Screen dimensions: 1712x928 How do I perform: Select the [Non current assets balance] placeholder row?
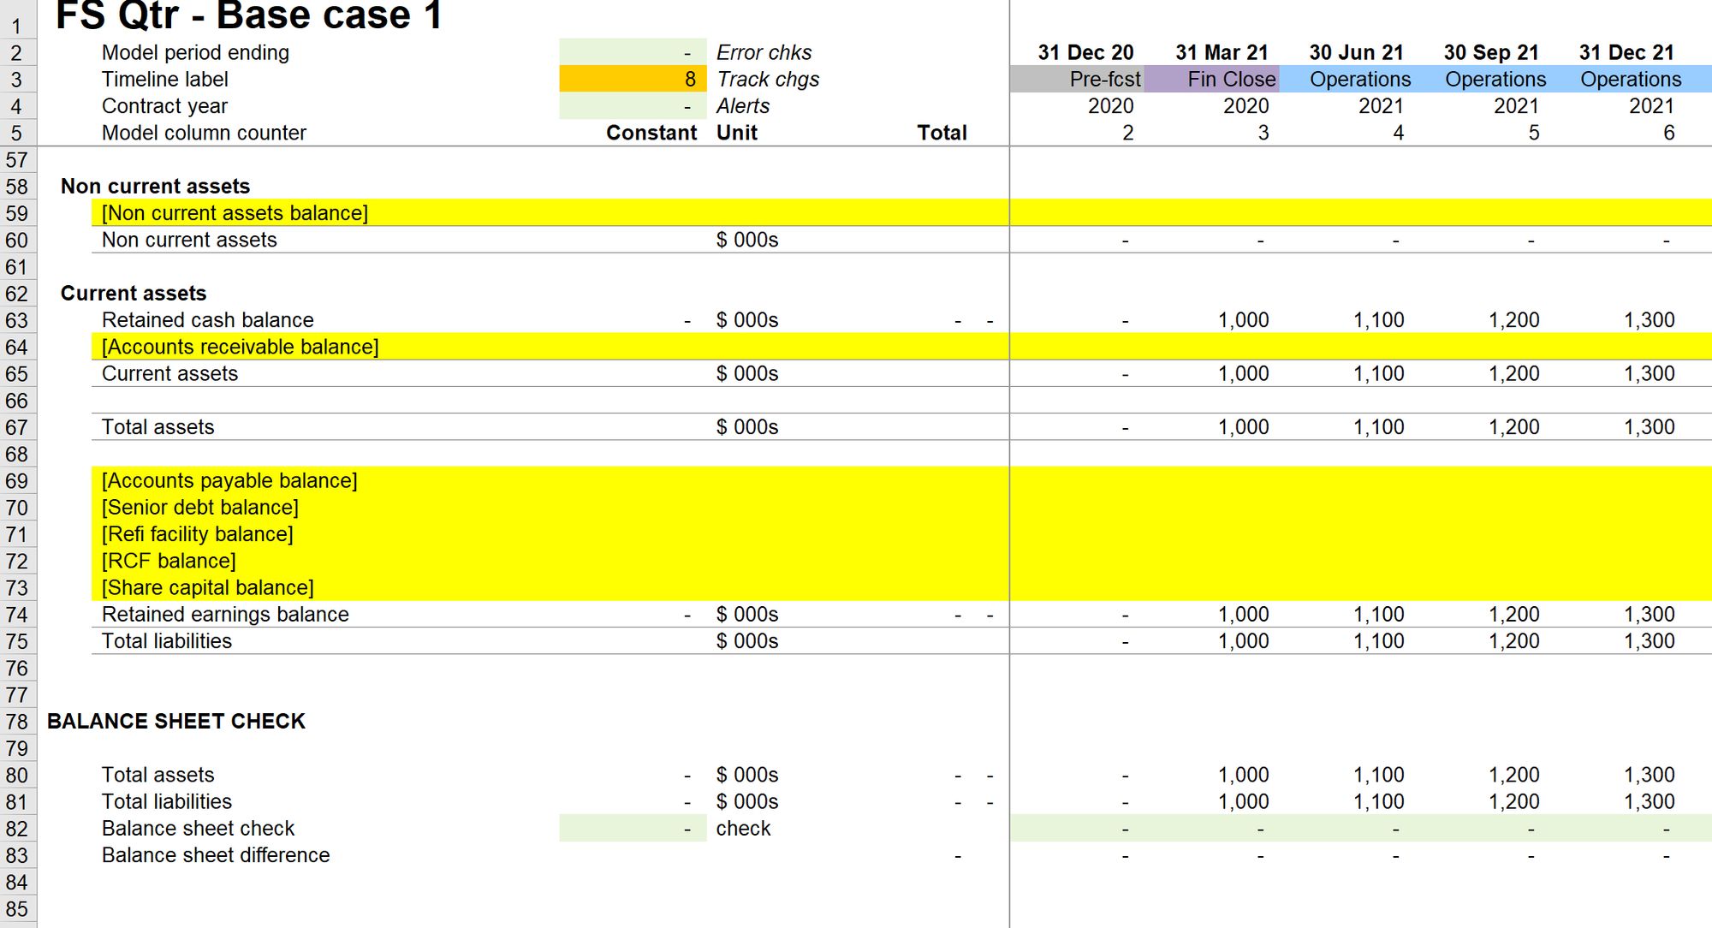235,213
